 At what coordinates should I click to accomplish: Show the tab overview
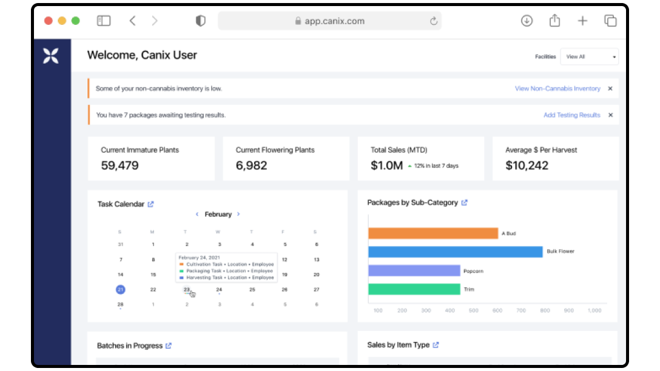[610, 21]
